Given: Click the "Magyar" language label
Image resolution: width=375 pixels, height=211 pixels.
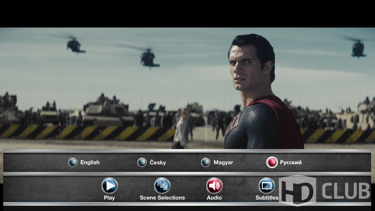Looking at the screenshot, I should pos(223,162).
